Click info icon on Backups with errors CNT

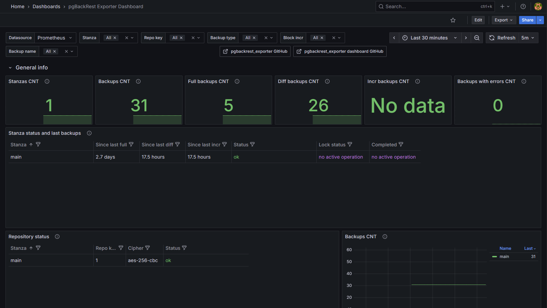pos(524,81)
